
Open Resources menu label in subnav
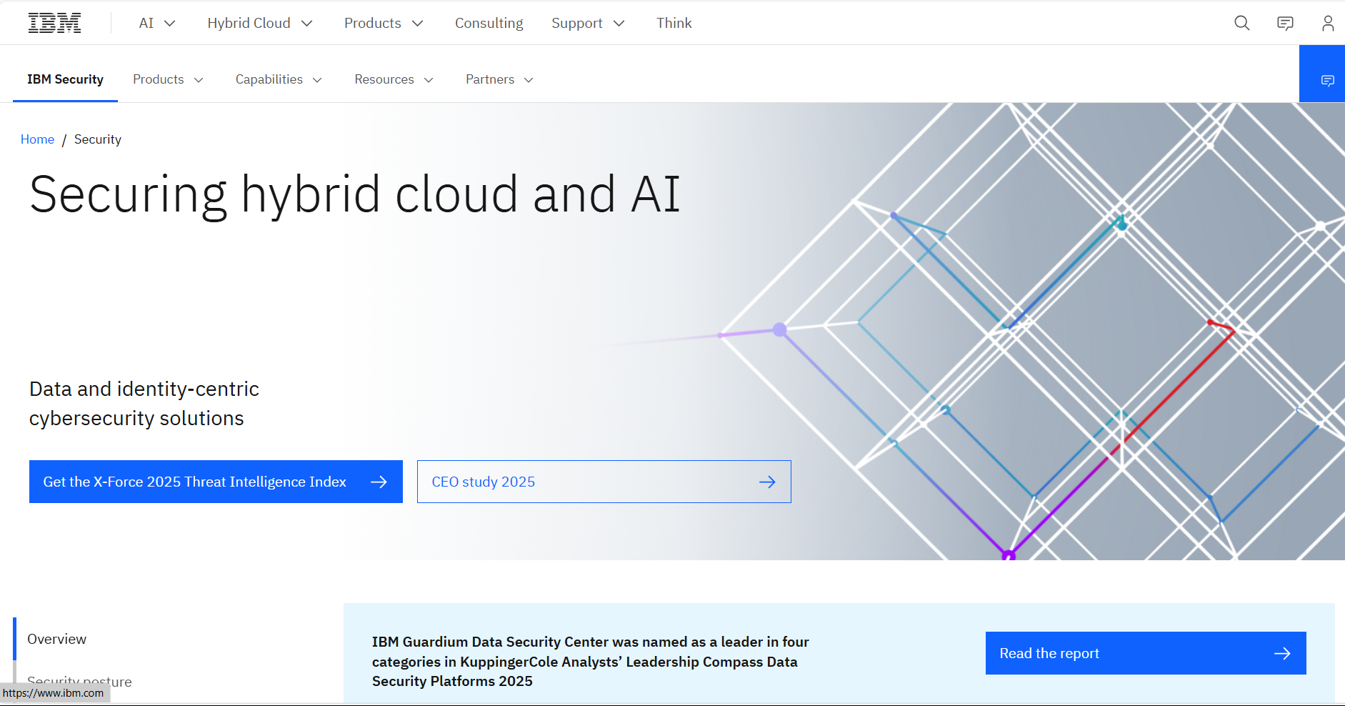pyautogui.click(x=384, y=79)
